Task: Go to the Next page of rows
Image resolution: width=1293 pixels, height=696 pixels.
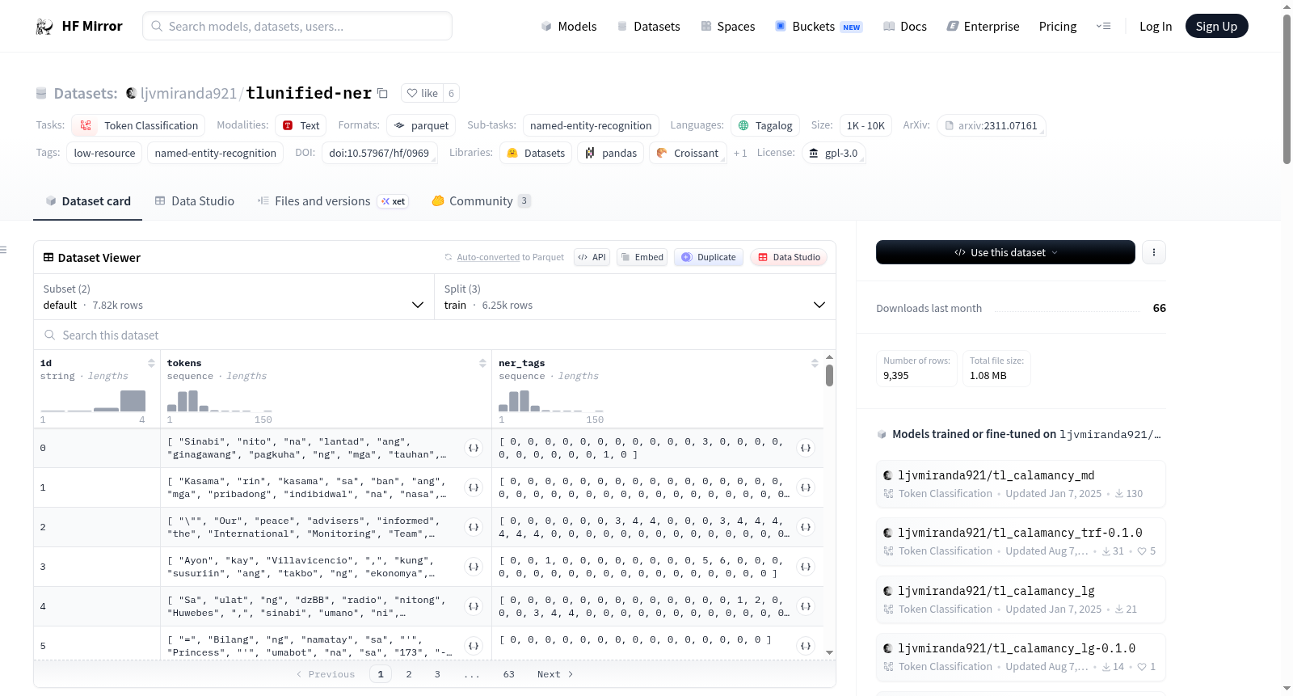Action: (x=555, y=674)
